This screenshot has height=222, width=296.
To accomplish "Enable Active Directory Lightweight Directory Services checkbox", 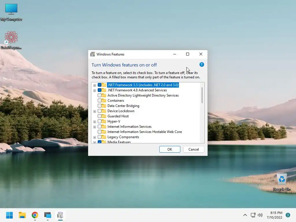I will 99,95.
